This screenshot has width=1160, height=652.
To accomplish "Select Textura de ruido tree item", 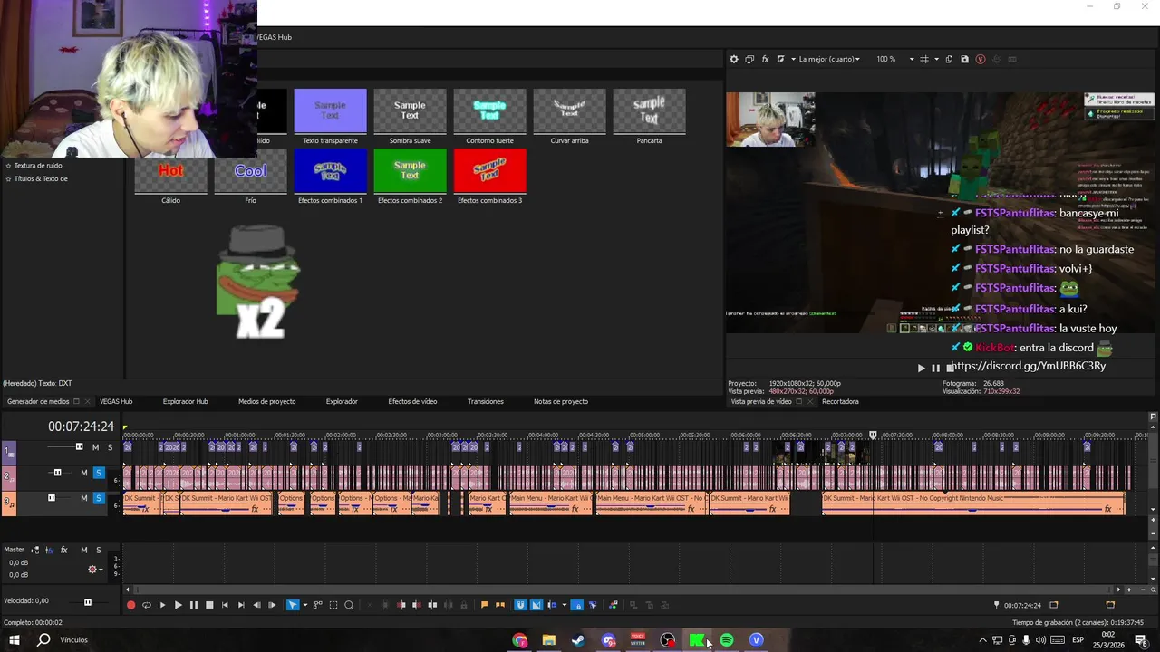I will 38,166.
